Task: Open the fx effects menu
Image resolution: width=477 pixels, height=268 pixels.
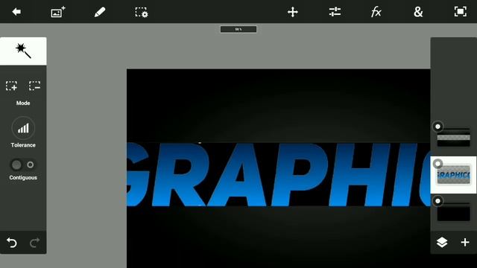Action: pos(376,12)
